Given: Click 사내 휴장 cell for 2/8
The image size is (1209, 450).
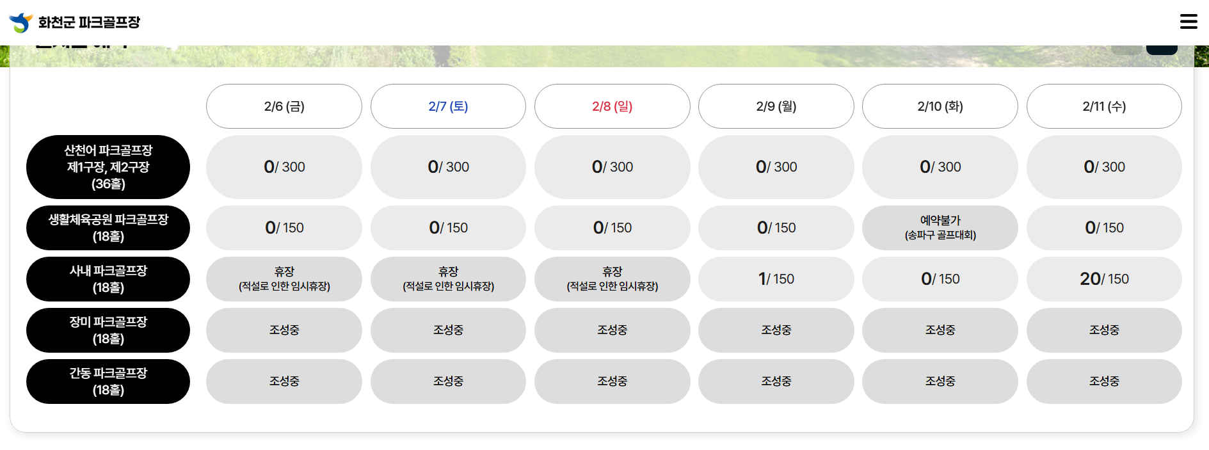Looking at the screenshot, I should tap(613, 279).
